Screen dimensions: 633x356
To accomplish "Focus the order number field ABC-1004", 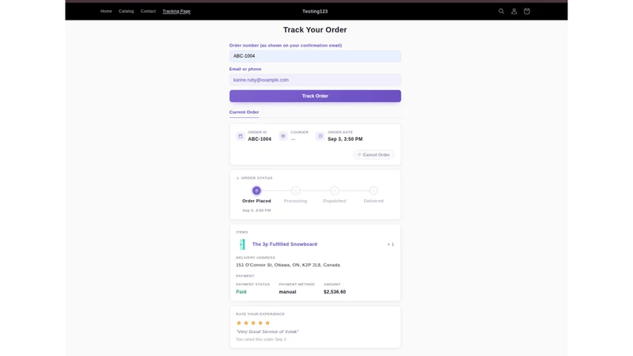I will (x=315, y=56).
